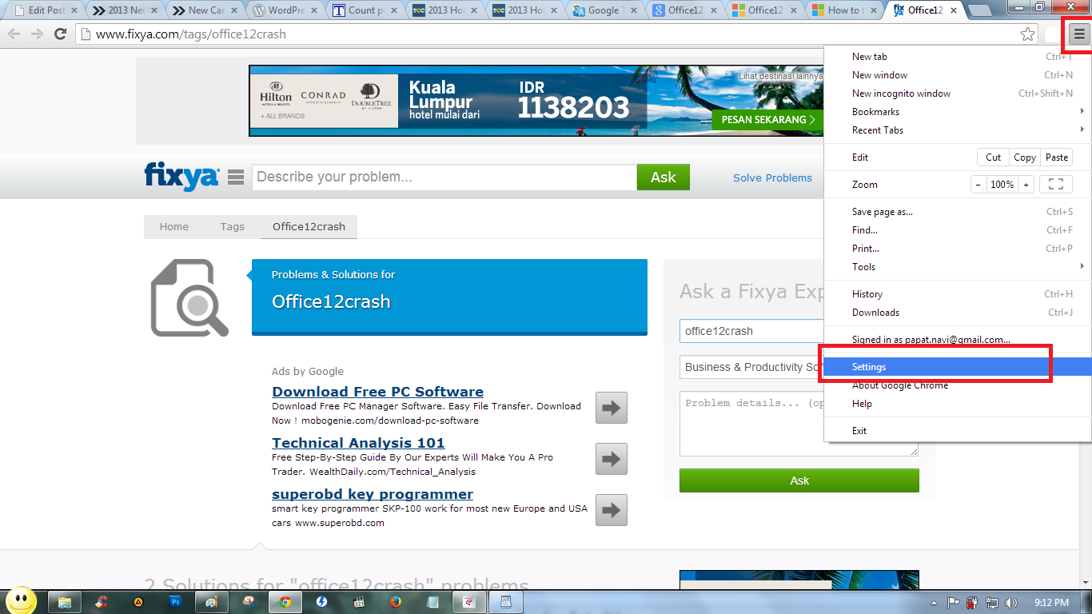The width and height of the screenshot is (1092, 614).
Task: Select Help in the Chrome menu
Action: tap(958, 404)
